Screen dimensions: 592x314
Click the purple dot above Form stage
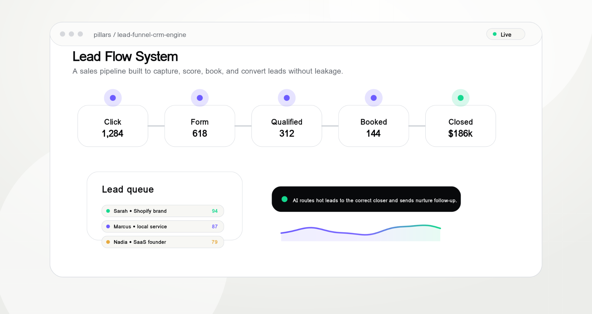200,98
